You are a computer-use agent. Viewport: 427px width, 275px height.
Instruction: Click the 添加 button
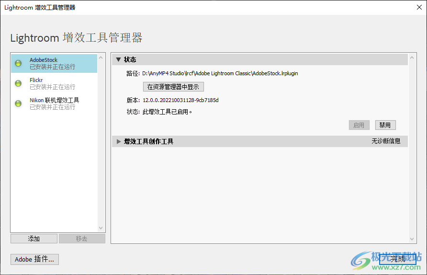click(34, 239)
